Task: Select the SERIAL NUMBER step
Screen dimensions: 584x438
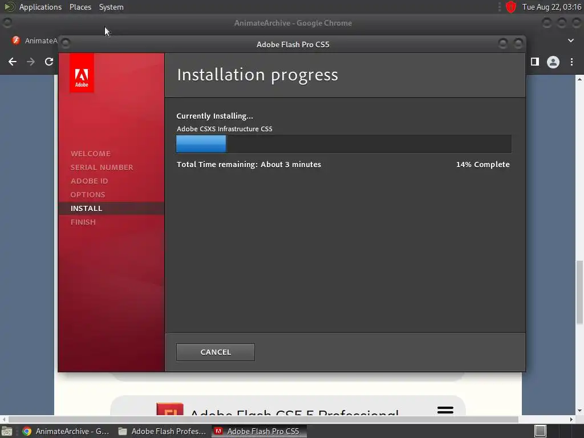Action: [x=102, y=167]
